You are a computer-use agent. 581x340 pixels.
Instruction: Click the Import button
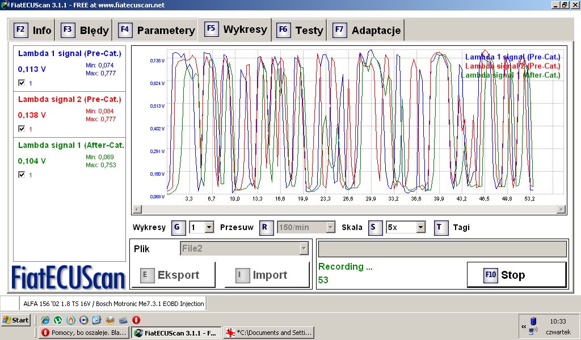pos(267,275)
